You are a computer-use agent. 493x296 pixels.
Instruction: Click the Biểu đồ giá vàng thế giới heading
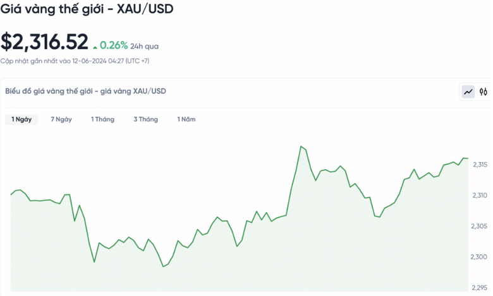point(85,92)
